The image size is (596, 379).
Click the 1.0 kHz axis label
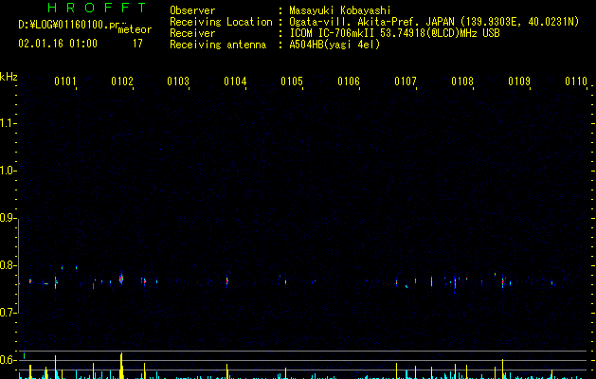pos(8,171)
